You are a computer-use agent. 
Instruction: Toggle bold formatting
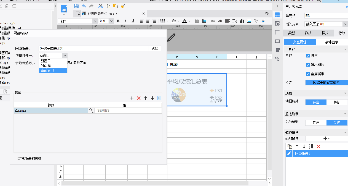118,21
